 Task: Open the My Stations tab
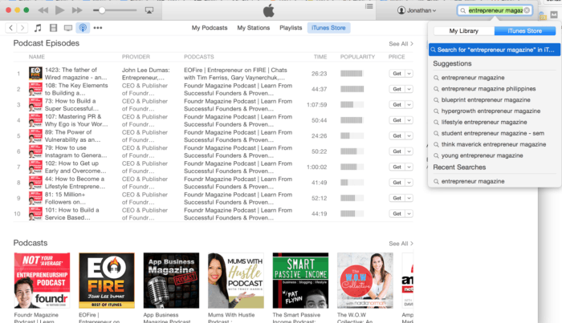click(x=254, y=27)
